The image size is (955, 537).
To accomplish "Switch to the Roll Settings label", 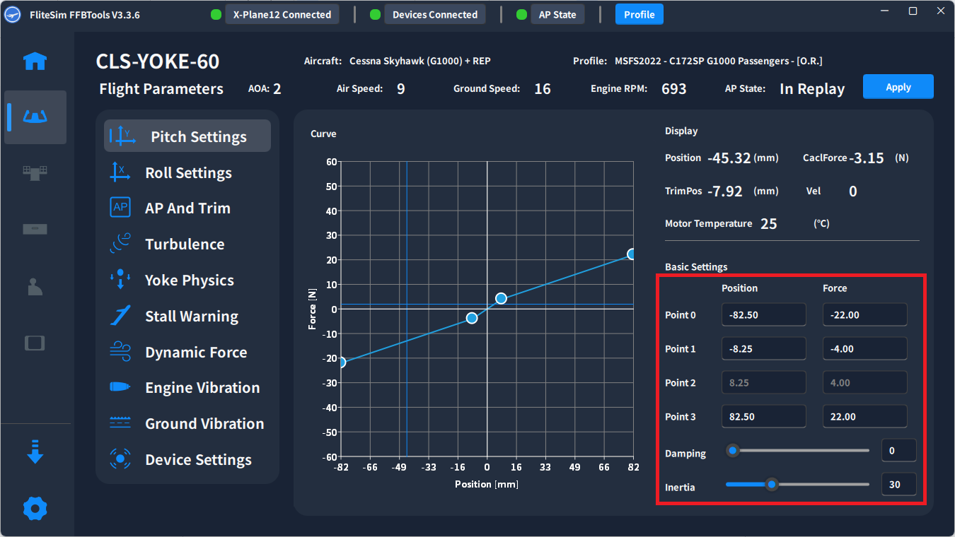I will click(x=188, y=173).
